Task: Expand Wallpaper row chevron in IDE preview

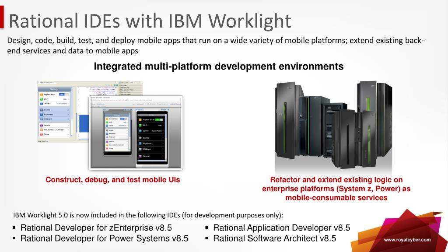Action: click(x=68, y=119)
